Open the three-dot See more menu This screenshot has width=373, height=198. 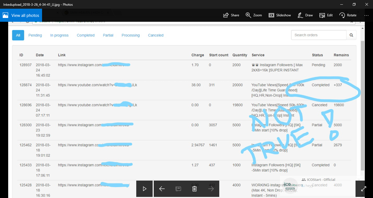366,15
